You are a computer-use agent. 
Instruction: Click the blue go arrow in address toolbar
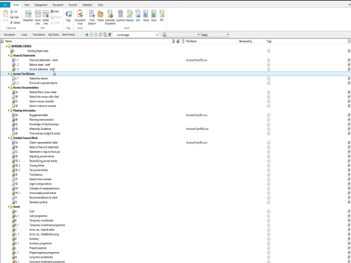pos(87,35)
